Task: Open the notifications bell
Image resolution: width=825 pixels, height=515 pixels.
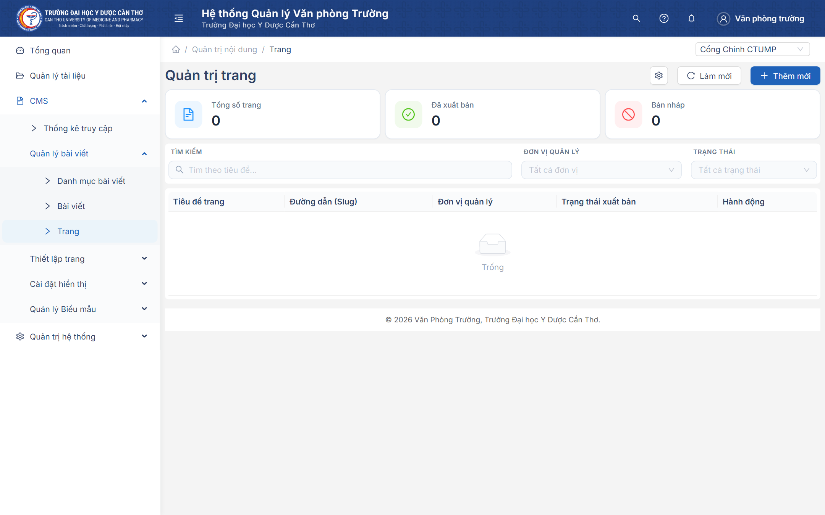Action: (x=691, y=18)
